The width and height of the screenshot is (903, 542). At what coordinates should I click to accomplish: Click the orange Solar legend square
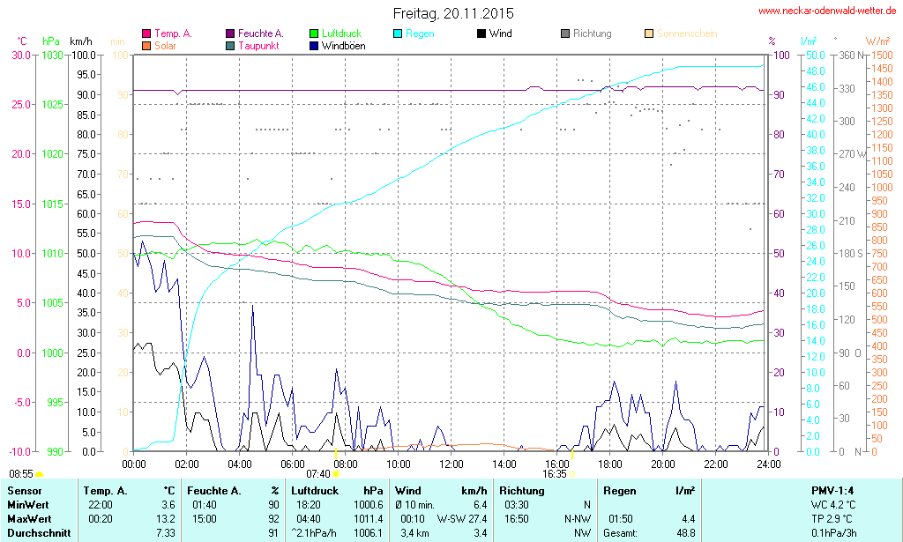tap(146, 45)
